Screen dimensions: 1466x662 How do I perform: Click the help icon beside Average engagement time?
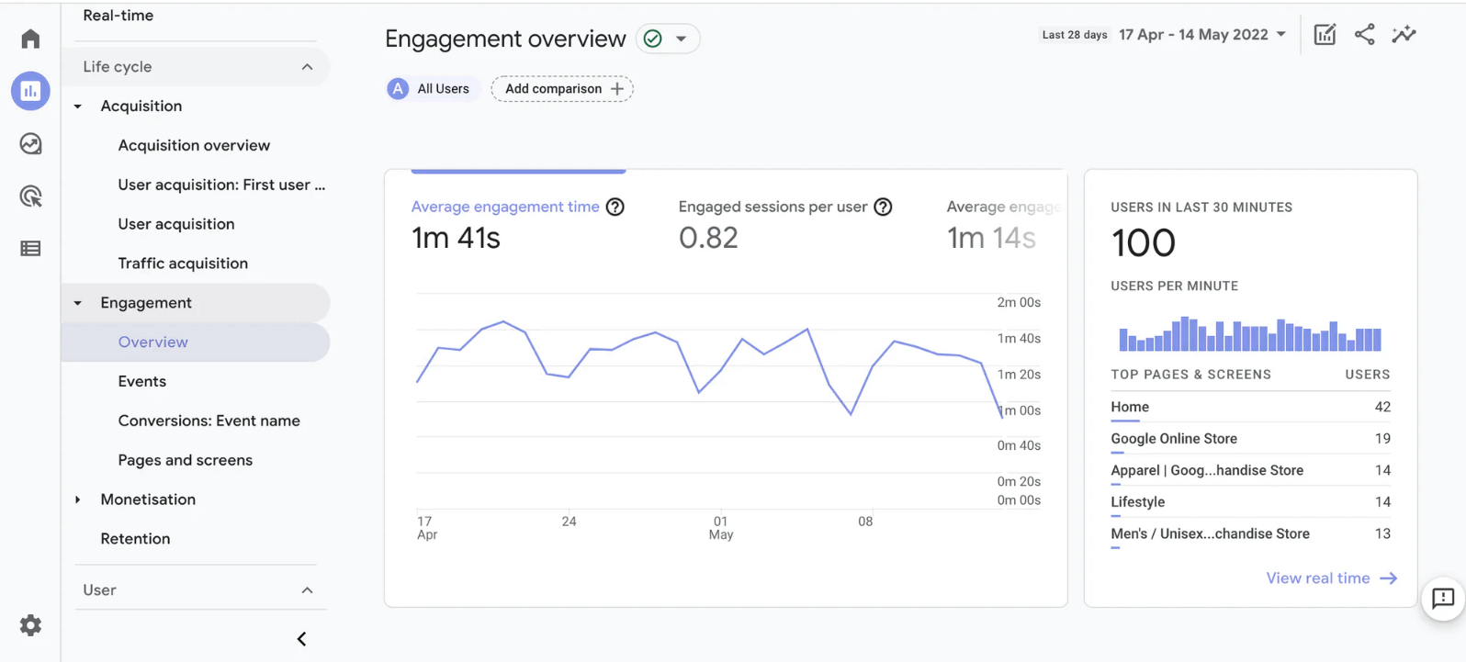click(615, 207)
